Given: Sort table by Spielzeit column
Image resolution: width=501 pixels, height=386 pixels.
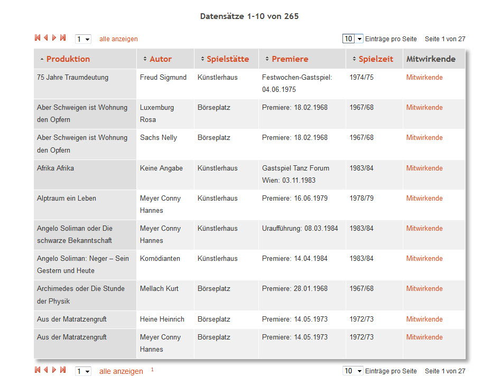Looking at the screenshot, I should [x=376, y=59].
